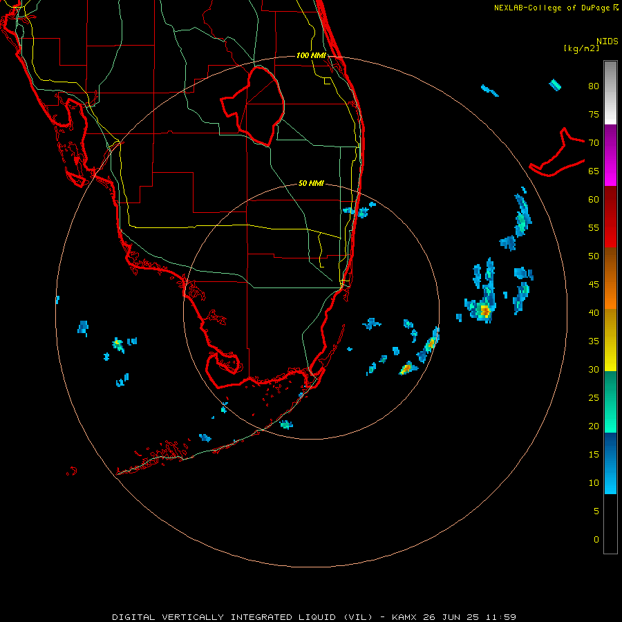
Task: Click the 15 value on color scale
Action: click(x=594, y=455)
